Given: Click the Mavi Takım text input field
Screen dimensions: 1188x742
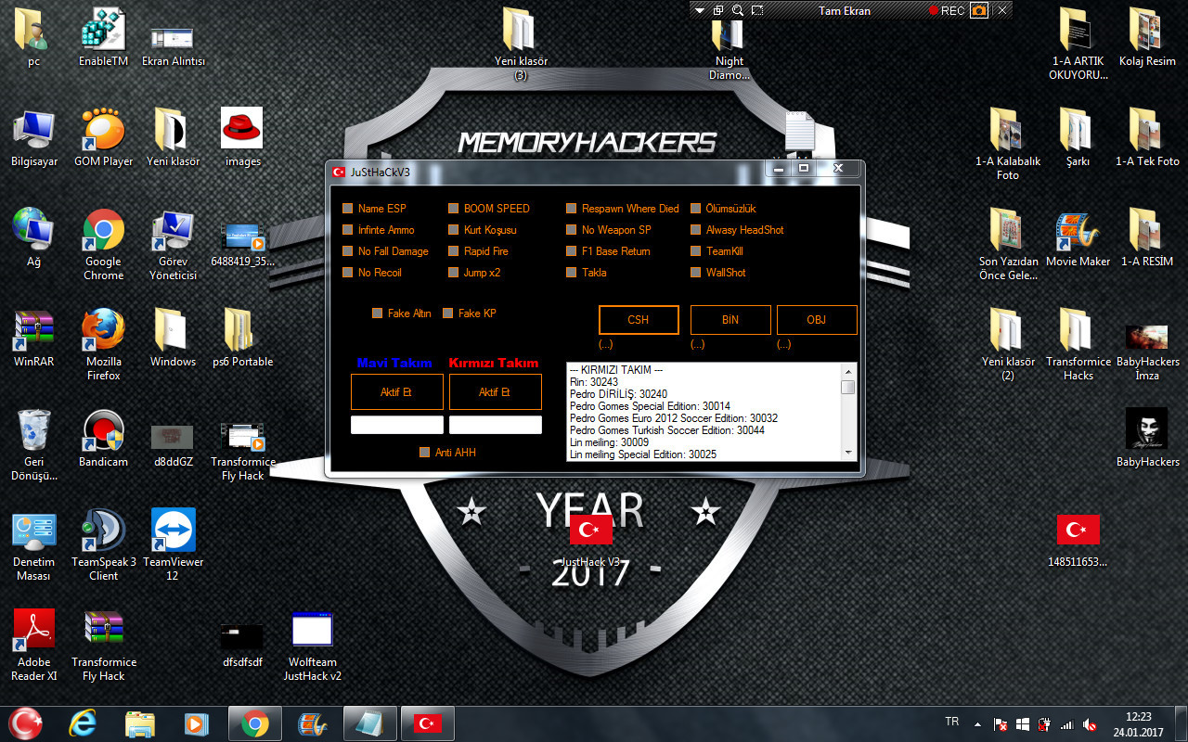Looking at the screenshot, I should click(x=396, y=425).
